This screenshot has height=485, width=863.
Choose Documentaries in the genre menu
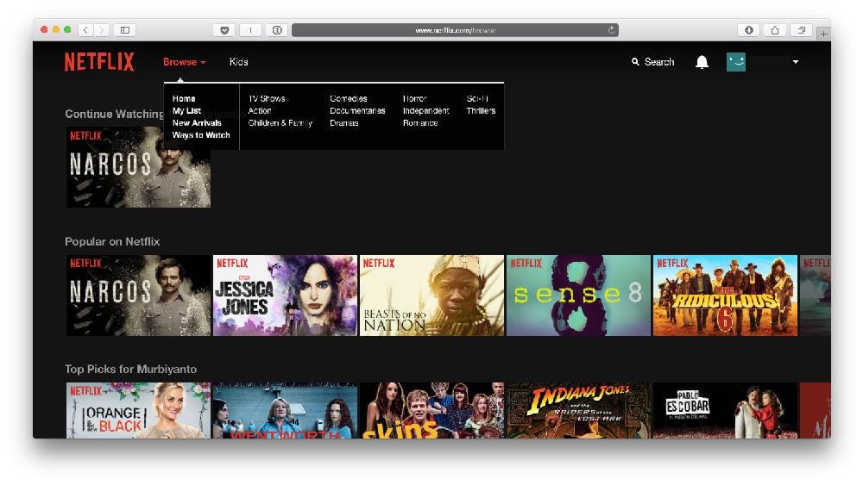coord(357,111)
